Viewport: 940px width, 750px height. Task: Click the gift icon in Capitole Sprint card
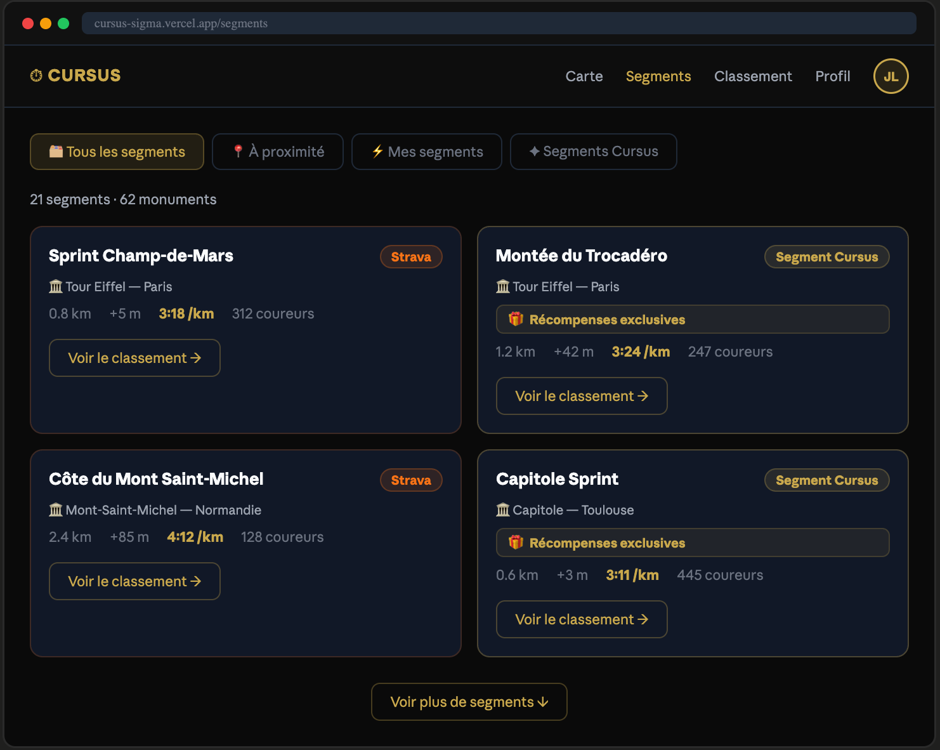516,543
